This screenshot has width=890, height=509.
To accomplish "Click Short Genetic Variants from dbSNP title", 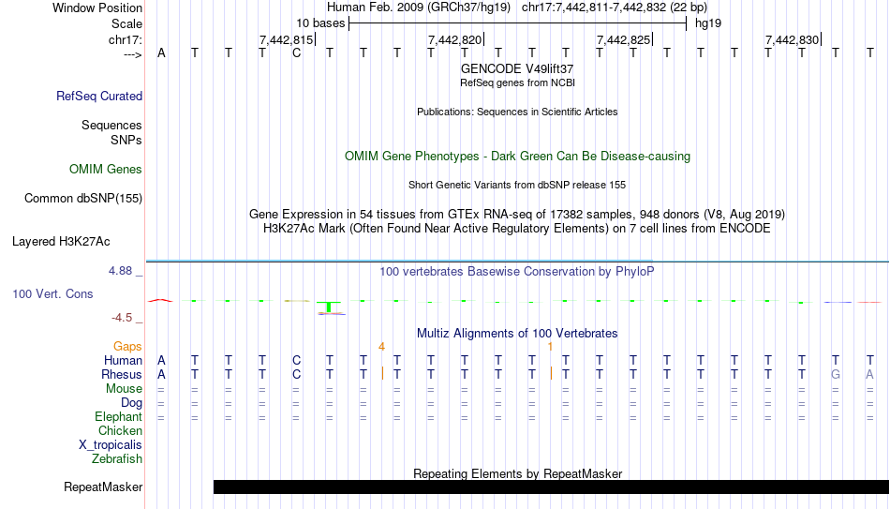I will (x=517, y=186).
